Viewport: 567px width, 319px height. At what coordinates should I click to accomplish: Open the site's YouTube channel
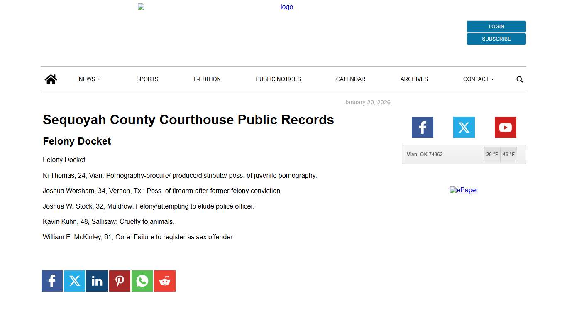click(x=505, y=127)
